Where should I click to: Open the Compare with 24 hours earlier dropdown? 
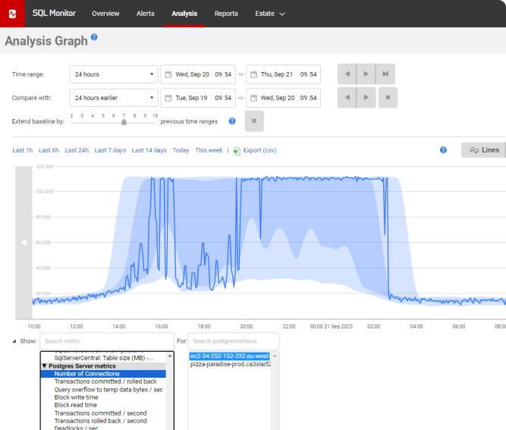pos(114,98)
